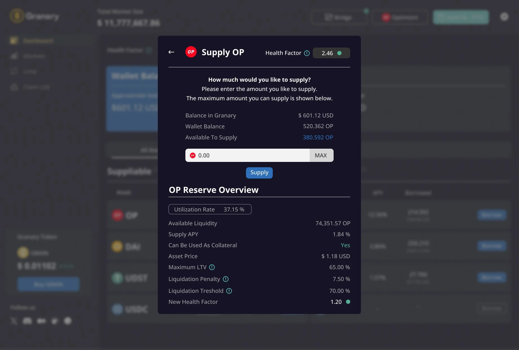Viewport: 519px width, 350px height.
Task: Click the USDC row icon in background table
Action: coord(117,309)
